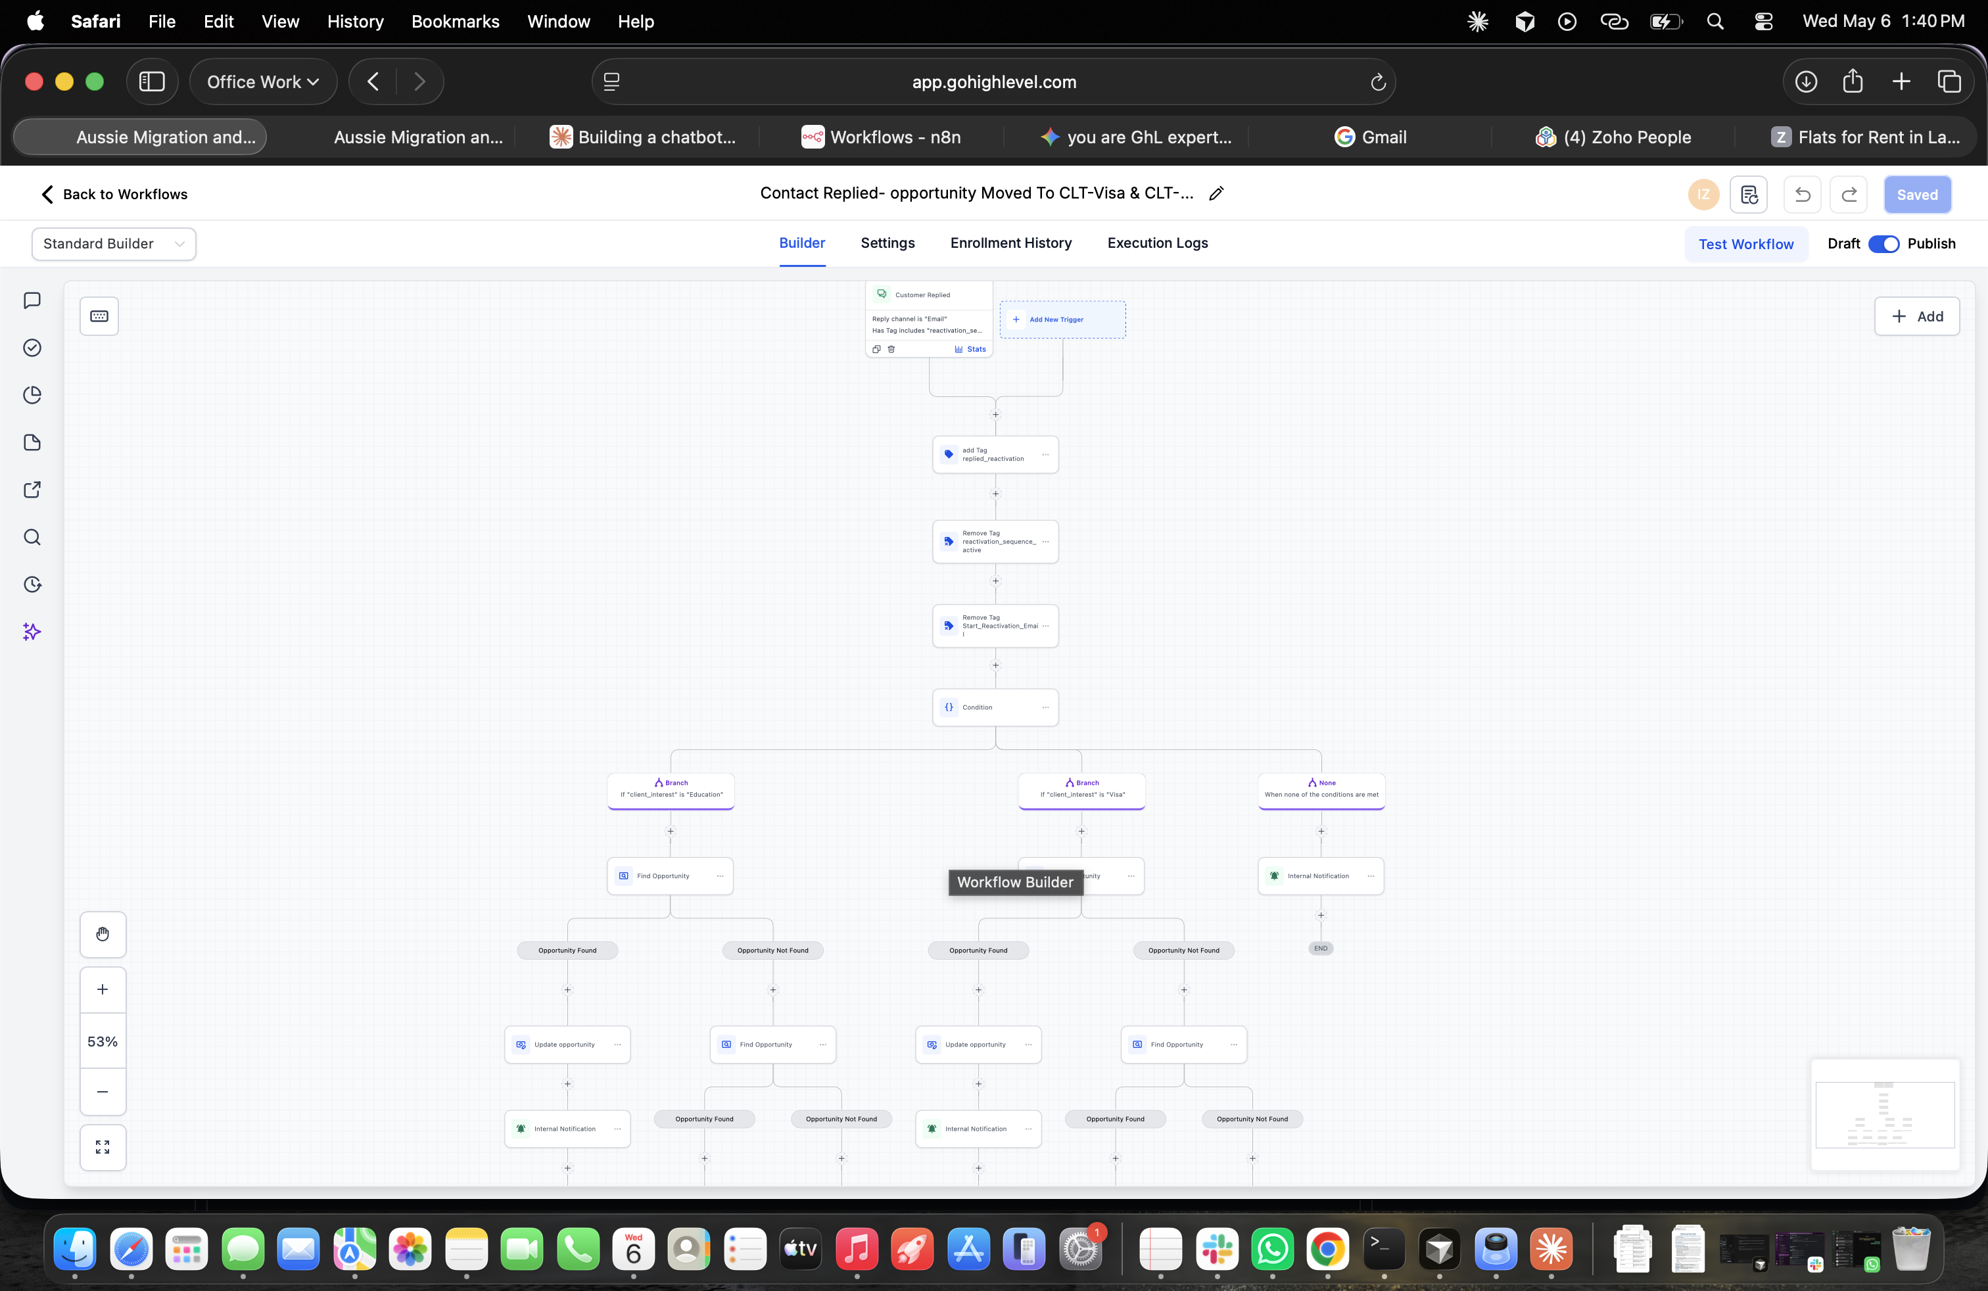
Task: Click the pencil icon to rename workflow
Action: click(1216, 194)
